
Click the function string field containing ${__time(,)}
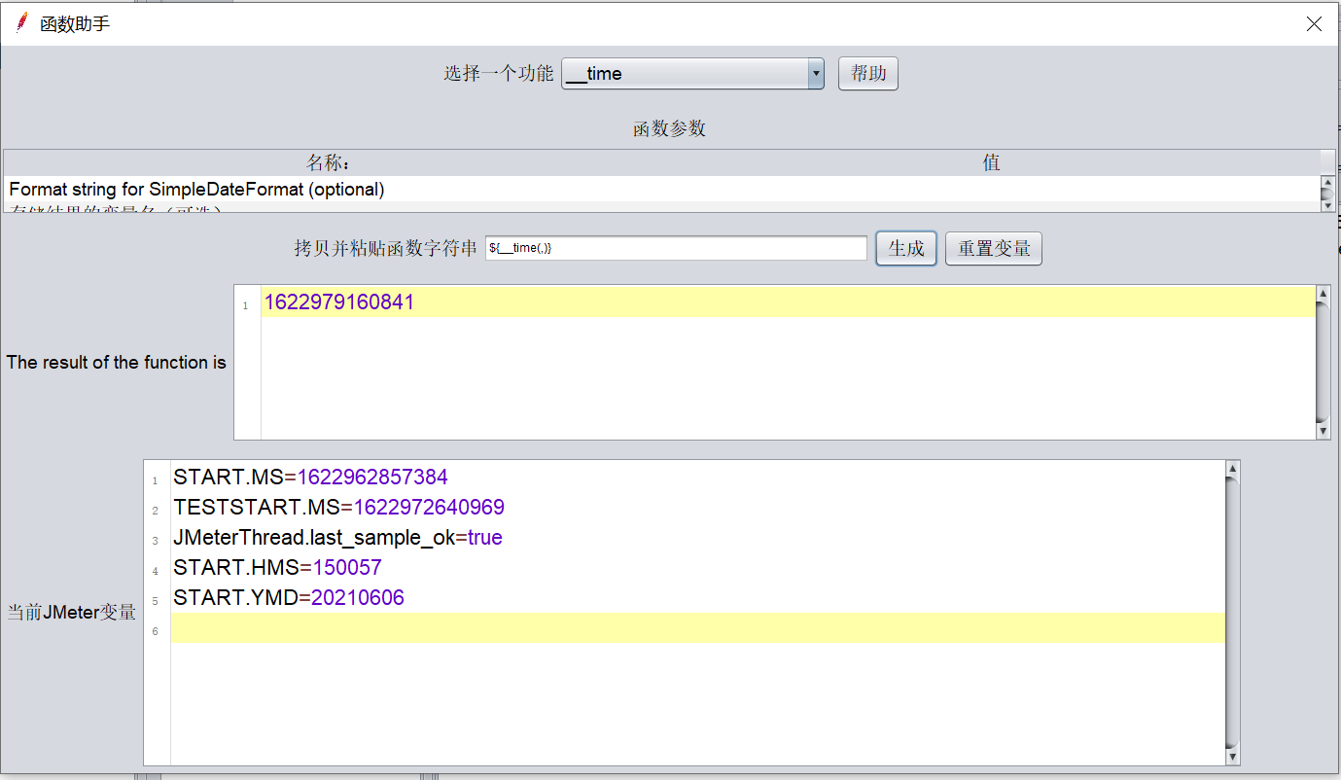click(x=676, y=248)
